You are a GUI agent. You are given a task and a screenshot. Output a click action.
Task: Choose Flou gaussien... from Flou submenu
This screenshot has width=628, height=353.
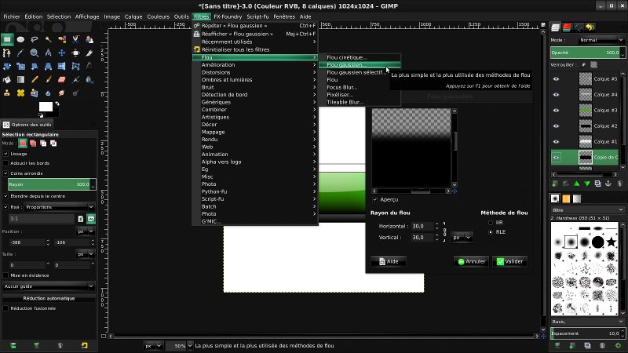(360, 65)
